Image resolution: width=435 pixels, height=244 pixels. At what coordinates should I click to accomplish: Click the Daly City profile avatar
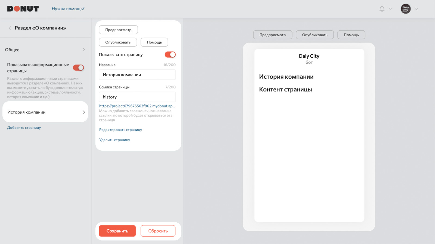406,9
